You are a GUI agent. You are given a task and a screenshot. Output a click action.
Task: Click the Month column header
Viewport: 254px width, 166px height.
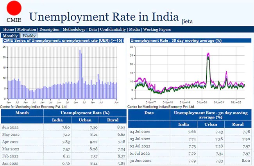click(22, 113)
